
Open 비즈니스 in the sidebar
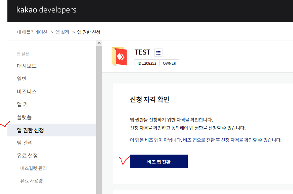coord(27,92)
